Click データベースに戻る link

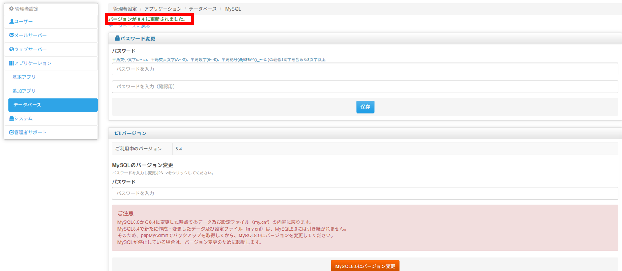pos(130,26)
